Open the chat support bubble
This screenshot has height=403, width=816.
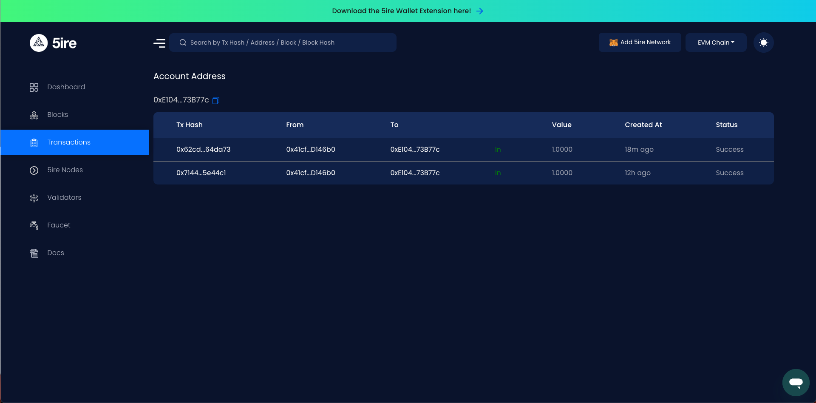(796, 382)
